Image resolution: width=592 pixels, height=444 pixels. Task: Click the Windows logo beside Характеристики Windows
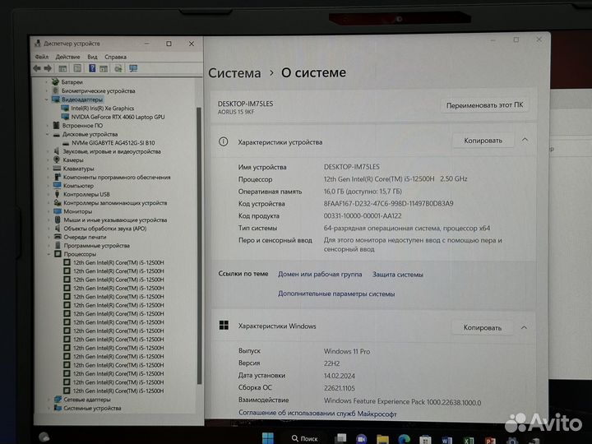[224, 326]
